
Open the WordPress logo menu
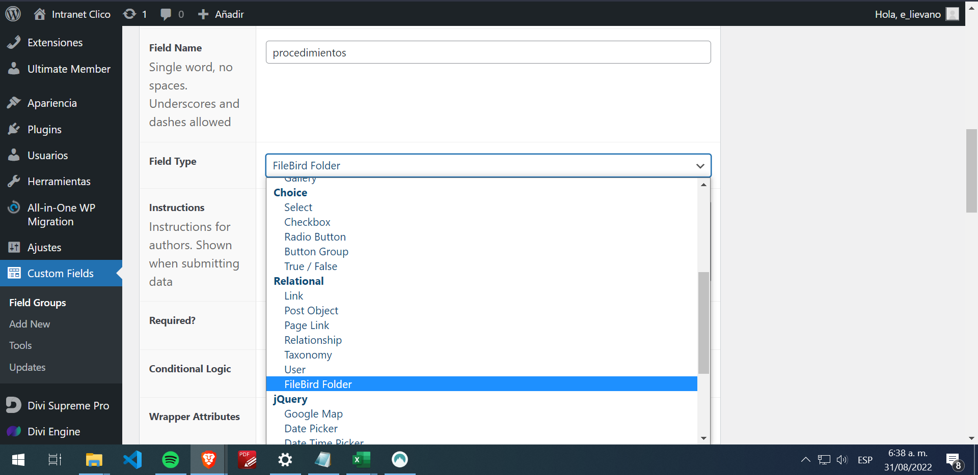click(x=13, y=14)
